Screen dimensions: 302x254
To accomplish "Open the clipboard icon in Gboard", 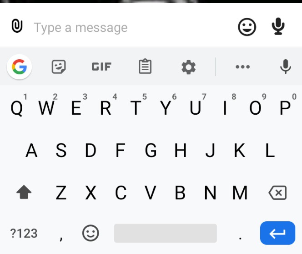I will [145, 66].
